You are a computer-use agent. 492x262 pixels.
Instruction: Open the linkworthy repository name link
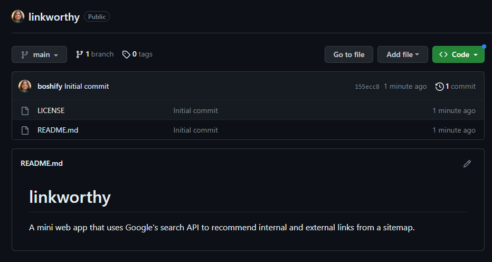tap(54, 17)
